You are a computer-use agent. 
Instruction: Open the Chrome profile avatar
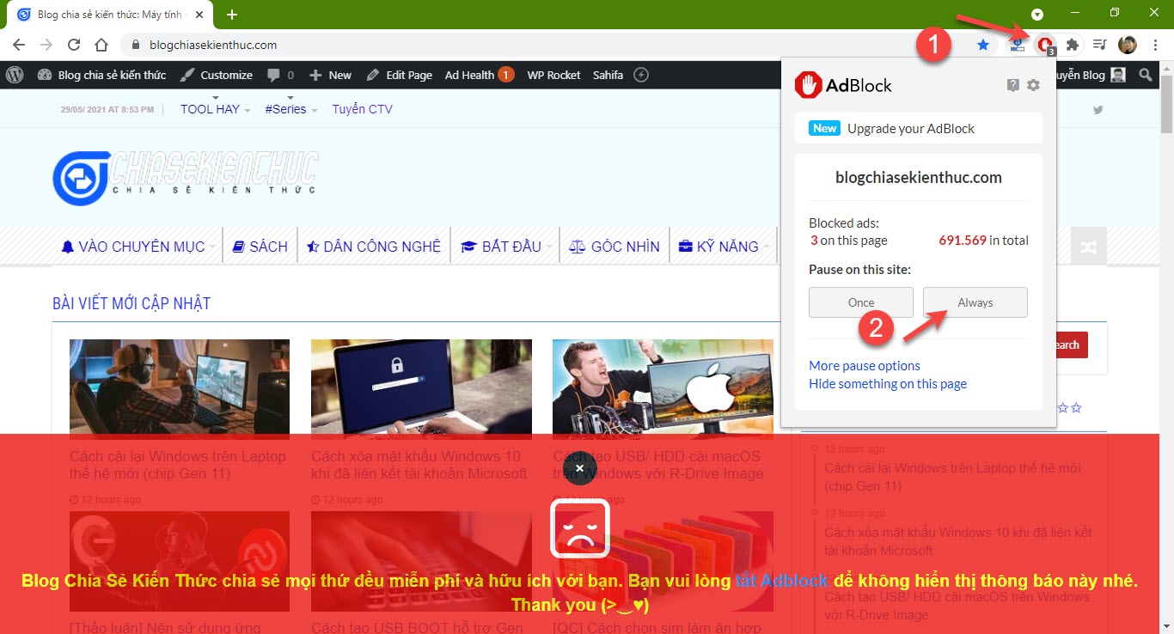coord(1127,45)
